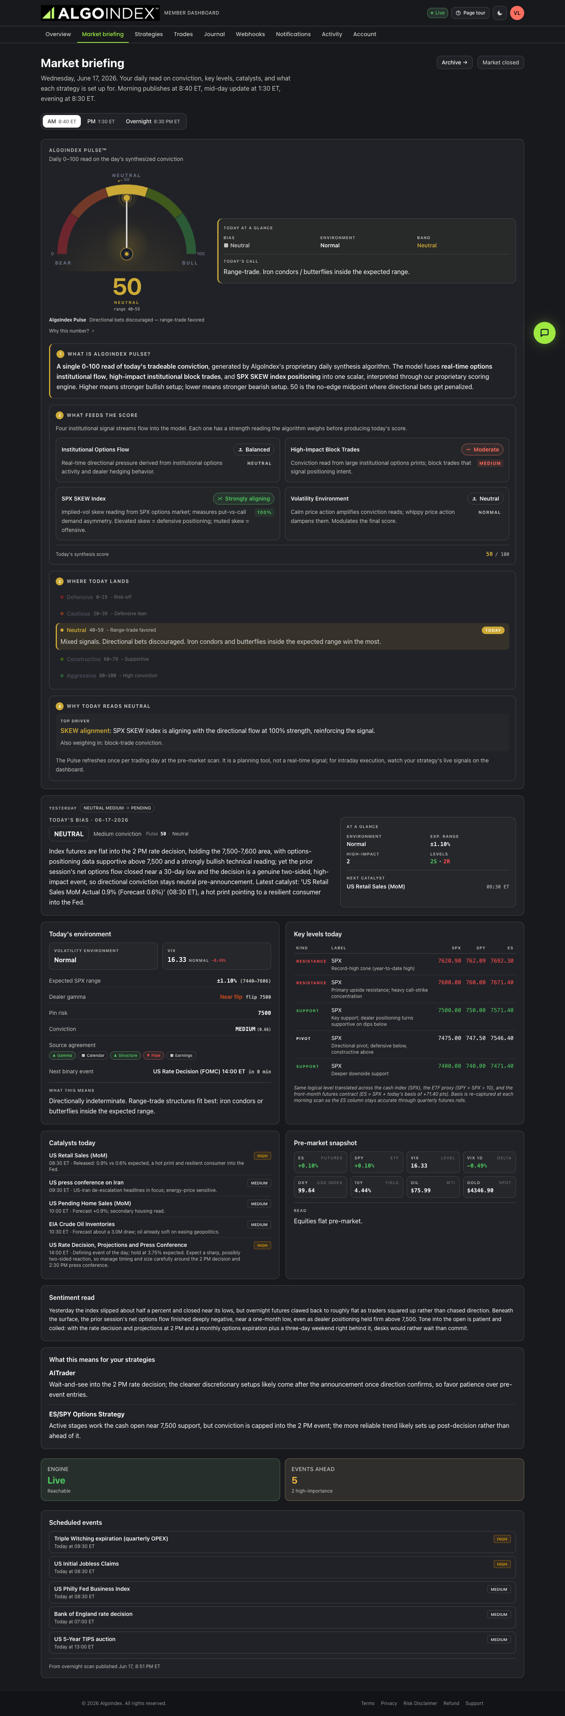565x1716 pixels.
Task: Select the Market briefing tab
Action: [x=102, y=34]
